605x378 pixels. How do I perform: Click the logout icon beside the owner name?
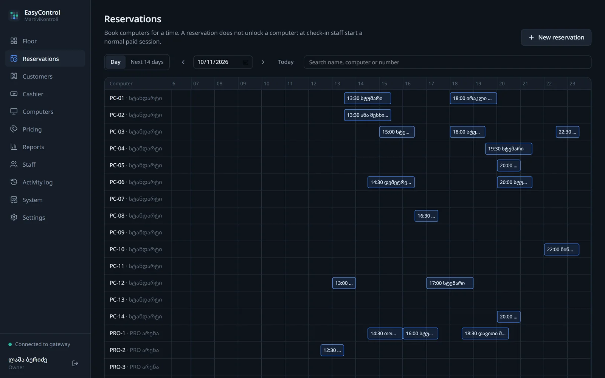[75, 363]
